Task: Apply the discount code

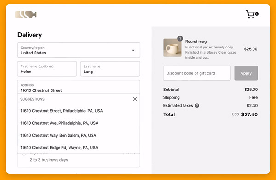Action: point(246,73)
